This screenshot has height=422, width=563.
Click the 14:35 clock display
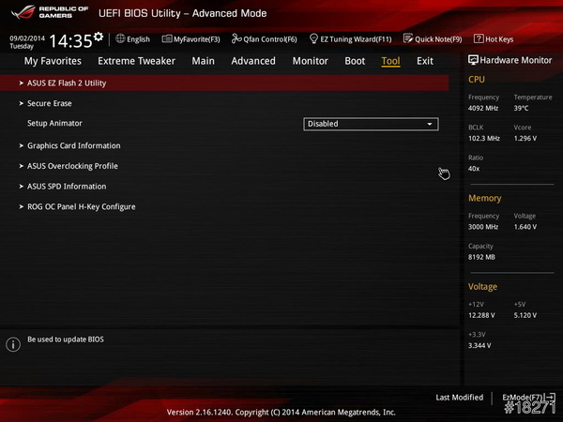(70, 41)
